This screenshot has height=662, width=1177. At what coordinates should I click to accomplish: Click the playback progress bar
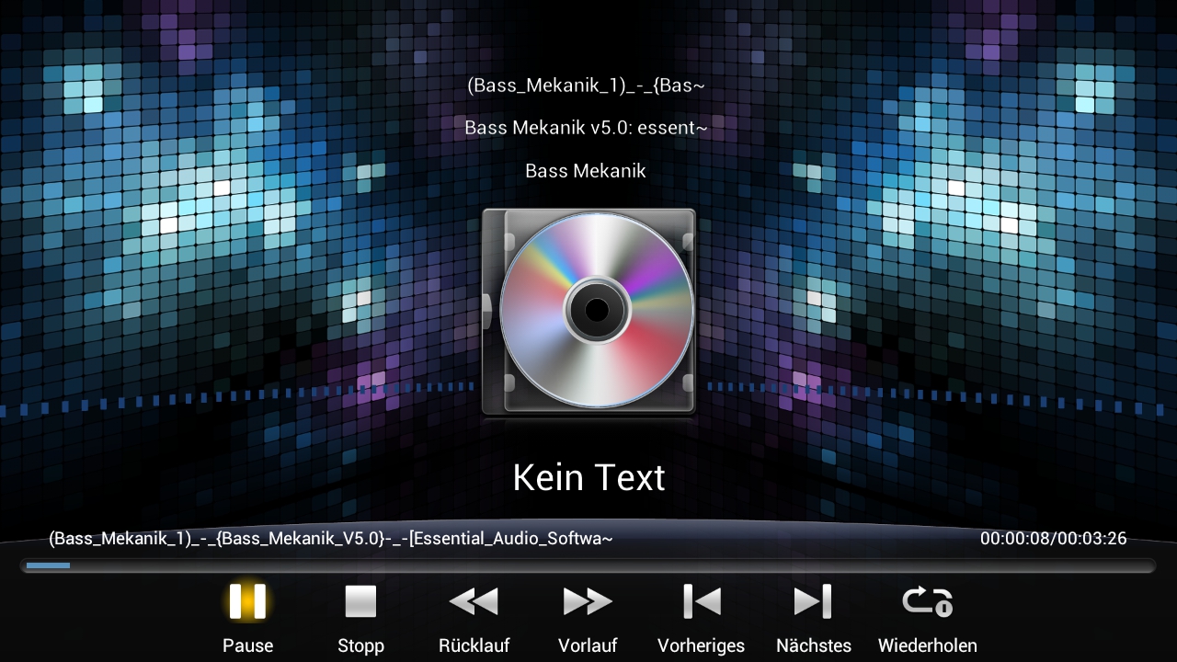click(588, 565)
